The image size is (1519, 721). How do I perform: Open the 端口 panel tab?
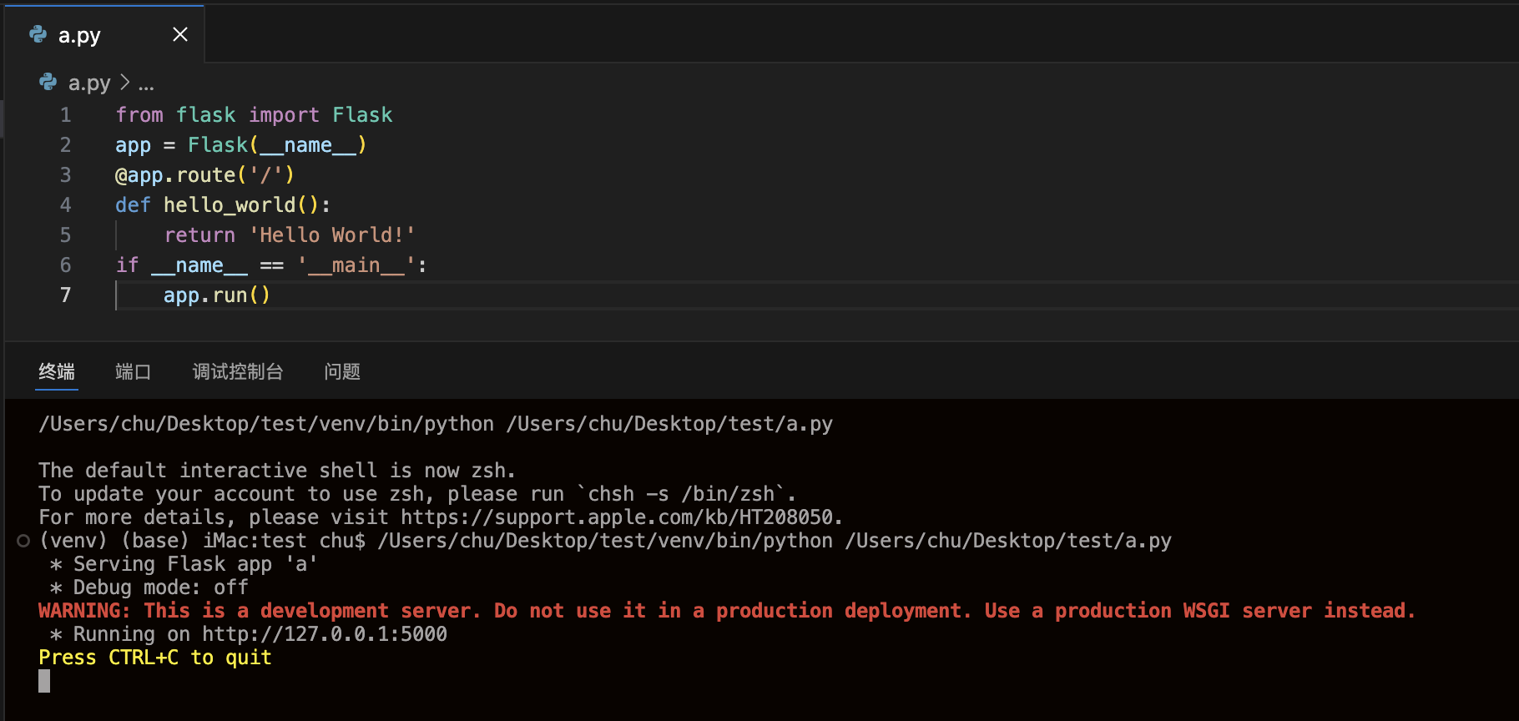[x=133, y=371]
